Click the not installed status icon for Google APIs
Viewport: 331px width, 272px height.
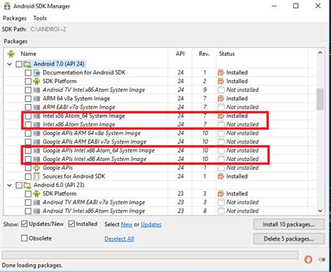point(221,167)
